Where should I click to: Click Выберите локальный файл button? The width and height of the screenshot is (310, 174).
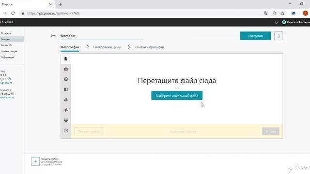coord(177,96)
